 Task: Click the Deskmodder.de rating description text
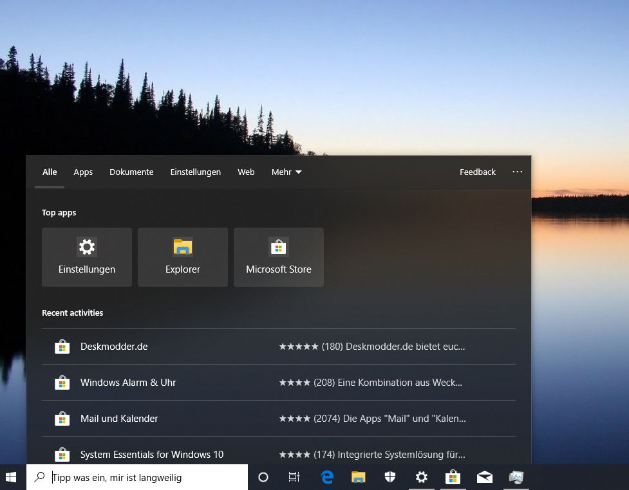(x=372, y=347)
